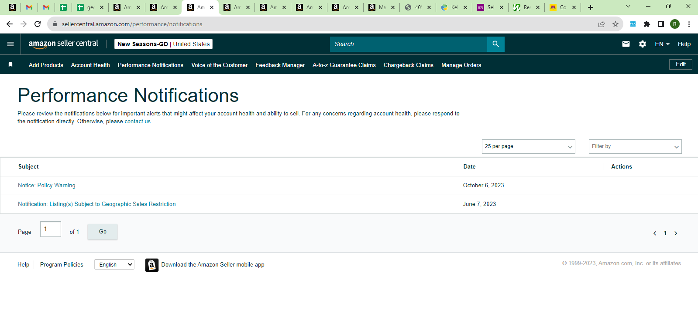Click the magnifier search button

[x=495, y=44]
